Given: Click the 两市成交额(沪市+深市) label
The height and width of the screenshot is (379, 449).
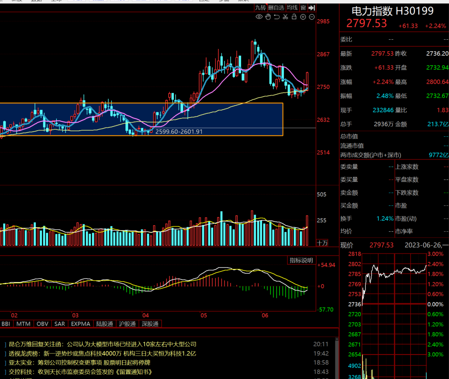Looking at the screenshot, I should click(370, 155).
